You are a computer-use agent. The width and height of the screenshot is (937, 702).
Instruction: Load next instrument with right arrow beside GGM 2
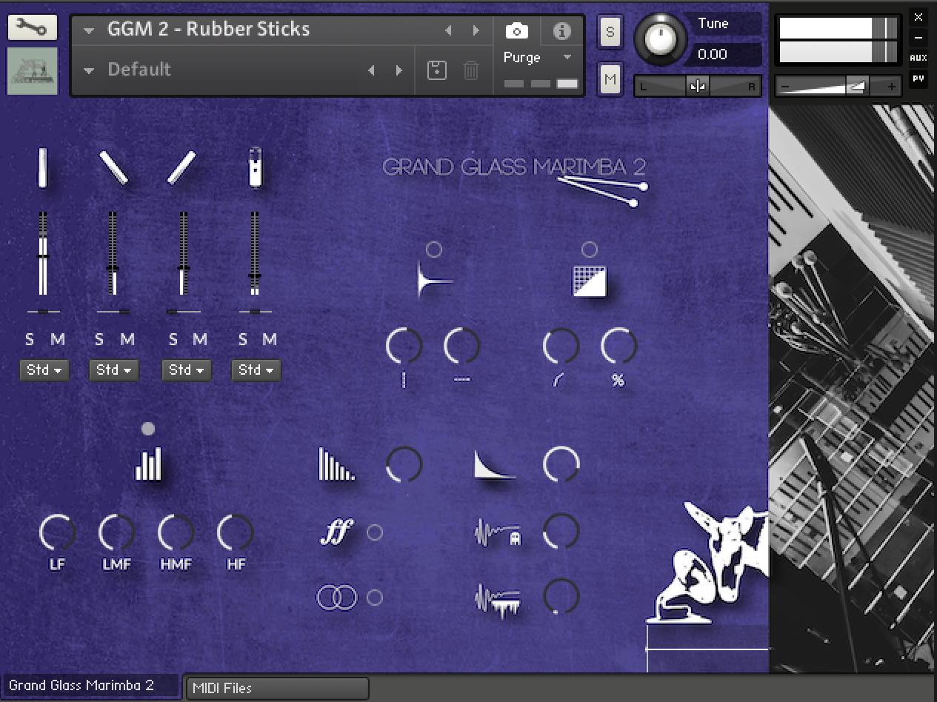coord(476,30)
